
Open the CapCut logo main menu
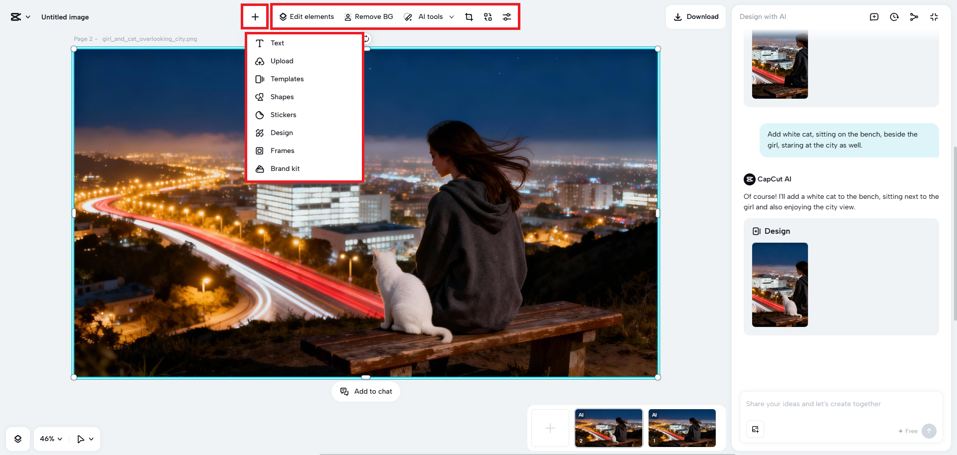[20, 17]
